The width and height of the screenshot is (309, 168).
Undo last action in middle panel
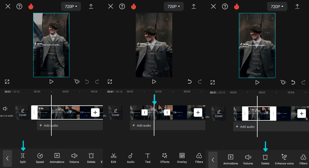pos(190,81)
